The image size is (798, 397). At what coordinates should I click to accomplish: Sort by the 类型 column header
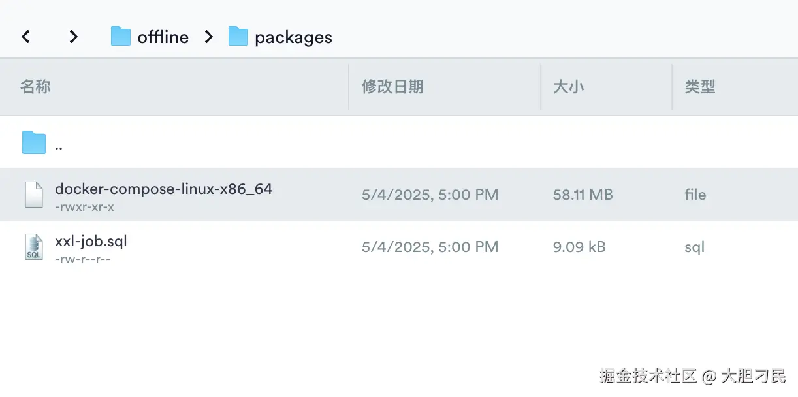[x=700, y=87]
